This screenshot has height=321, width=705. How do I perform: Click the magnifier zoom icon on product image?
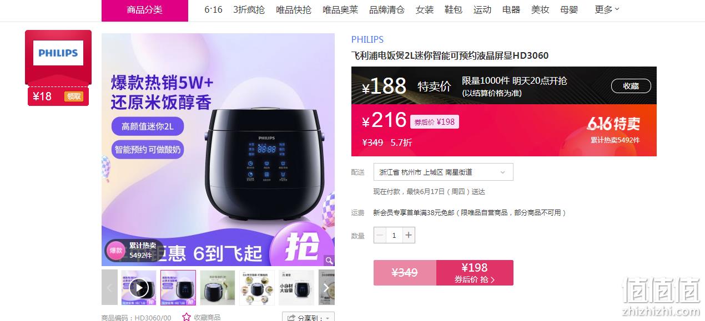pyautogui.click(x=329, y=261)
